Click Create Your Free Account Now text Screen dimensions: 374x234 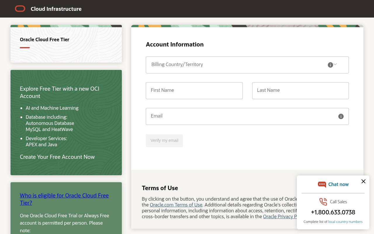tap(57, 157)
